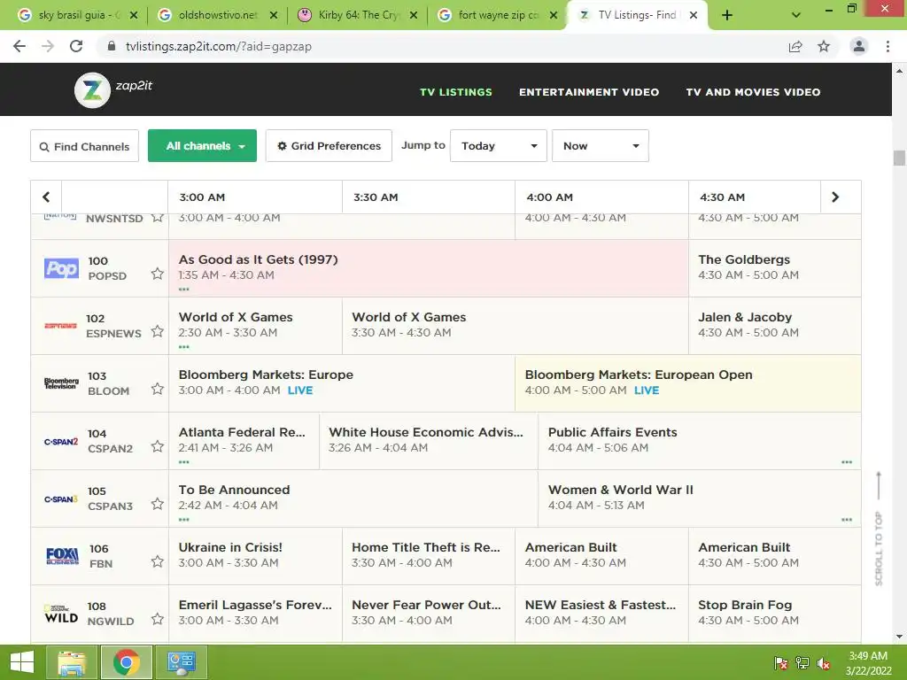Click the page vertical scrollbar thumb
907x680 pixels.
(x=899, y=158)
